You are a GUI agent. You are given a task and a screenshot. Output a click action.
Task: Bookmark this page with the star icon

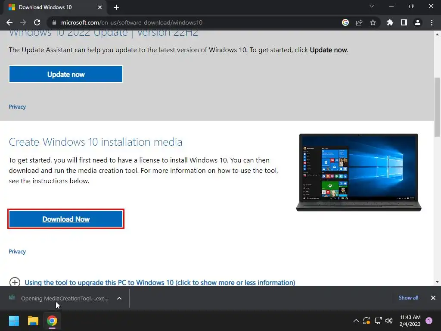coord(373,22)
